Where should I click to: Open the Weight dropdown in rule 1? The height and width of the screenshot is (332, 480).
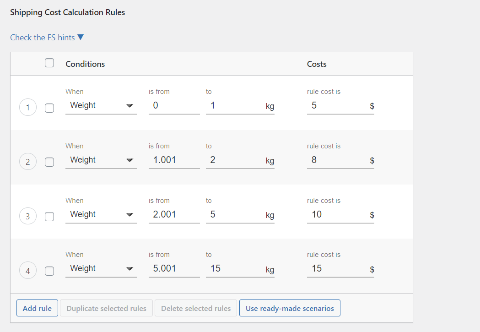[101, 106]
